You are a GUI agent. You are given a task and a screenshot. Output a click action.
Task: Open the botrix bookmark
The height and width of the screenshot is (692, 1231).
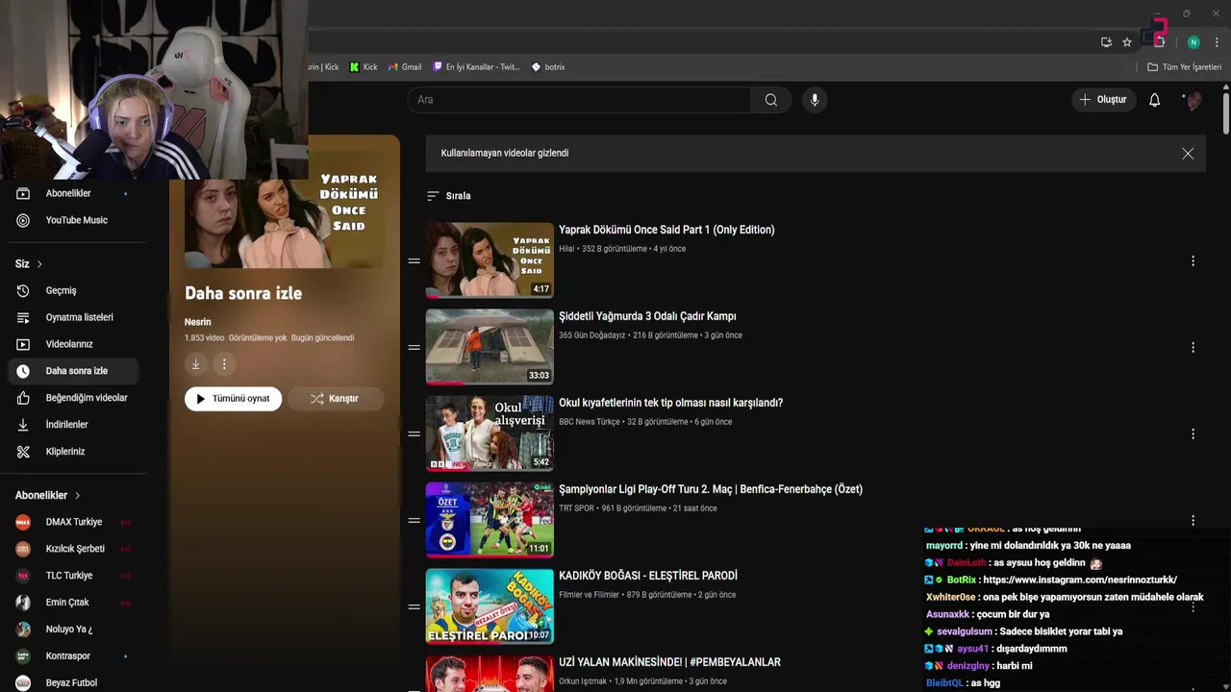[548, 67]
